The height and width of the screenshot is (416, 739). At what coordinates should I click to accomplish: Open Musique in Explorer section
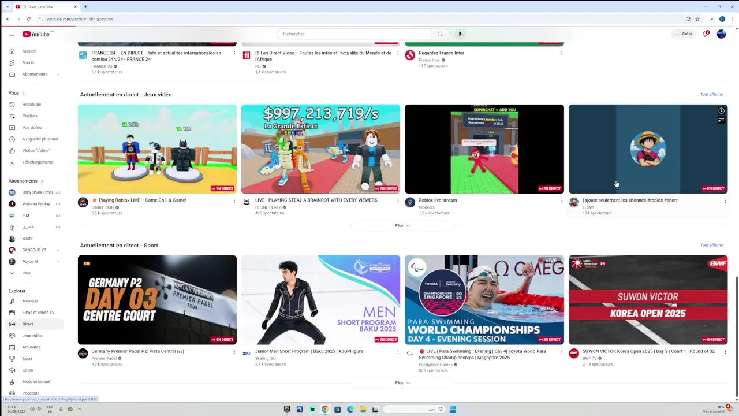pyautogui.click(x=33, y=301)
